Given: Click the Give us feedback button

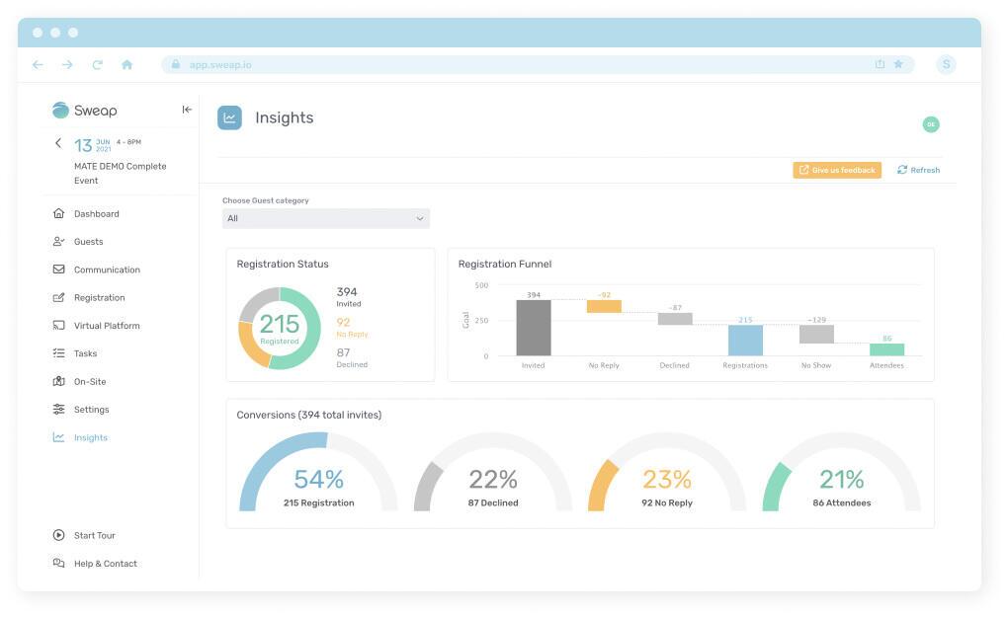Looking at the screenshot, I should tap(836, 170).
